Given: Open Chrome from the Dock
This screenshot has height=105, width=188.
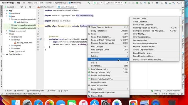Looking at the screenshot, I should pos(133,102).
